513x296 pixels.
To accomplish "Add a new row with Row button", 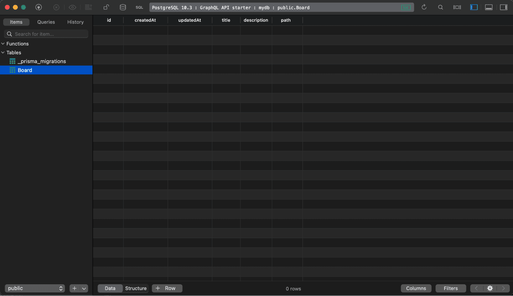I will [167, 289].
